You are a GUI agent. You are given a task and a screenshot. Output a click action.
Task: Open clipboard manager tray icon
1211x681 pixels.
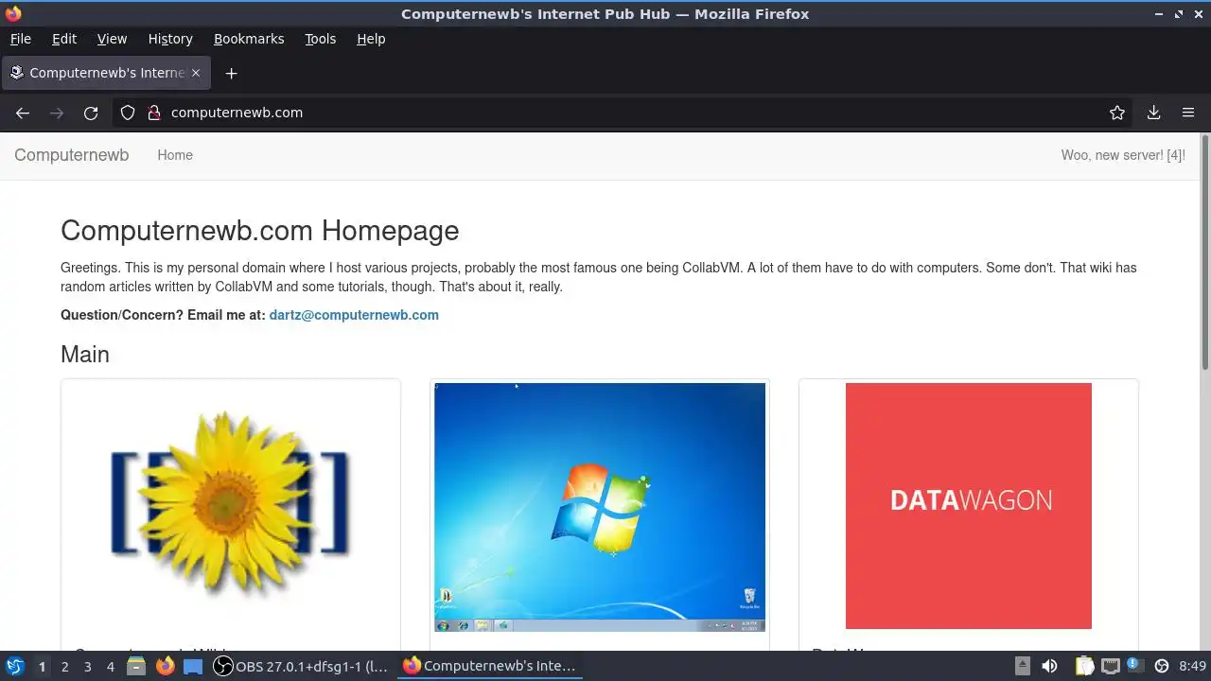(x=1084, y=666)
